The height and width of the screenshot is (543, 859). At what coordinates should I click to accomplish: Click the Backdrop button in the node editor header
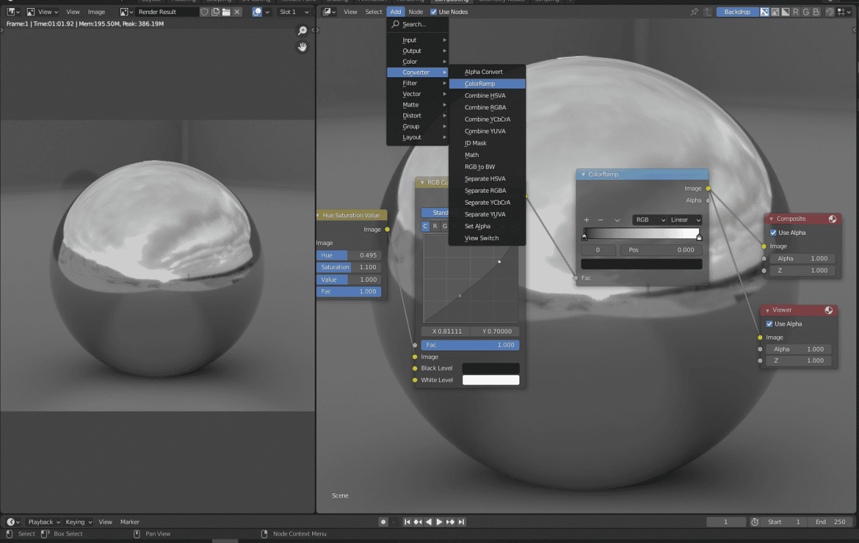pyautogui.click(x=737, y=11)
